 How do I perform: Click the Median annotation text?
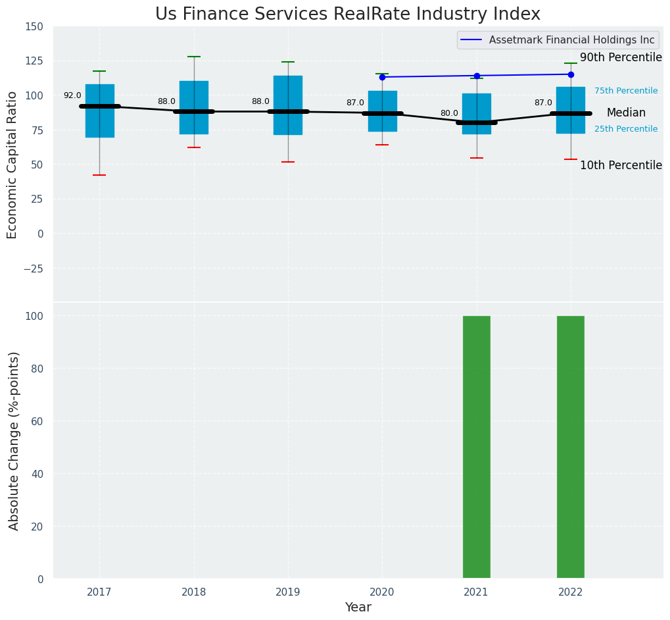(626, 113)
